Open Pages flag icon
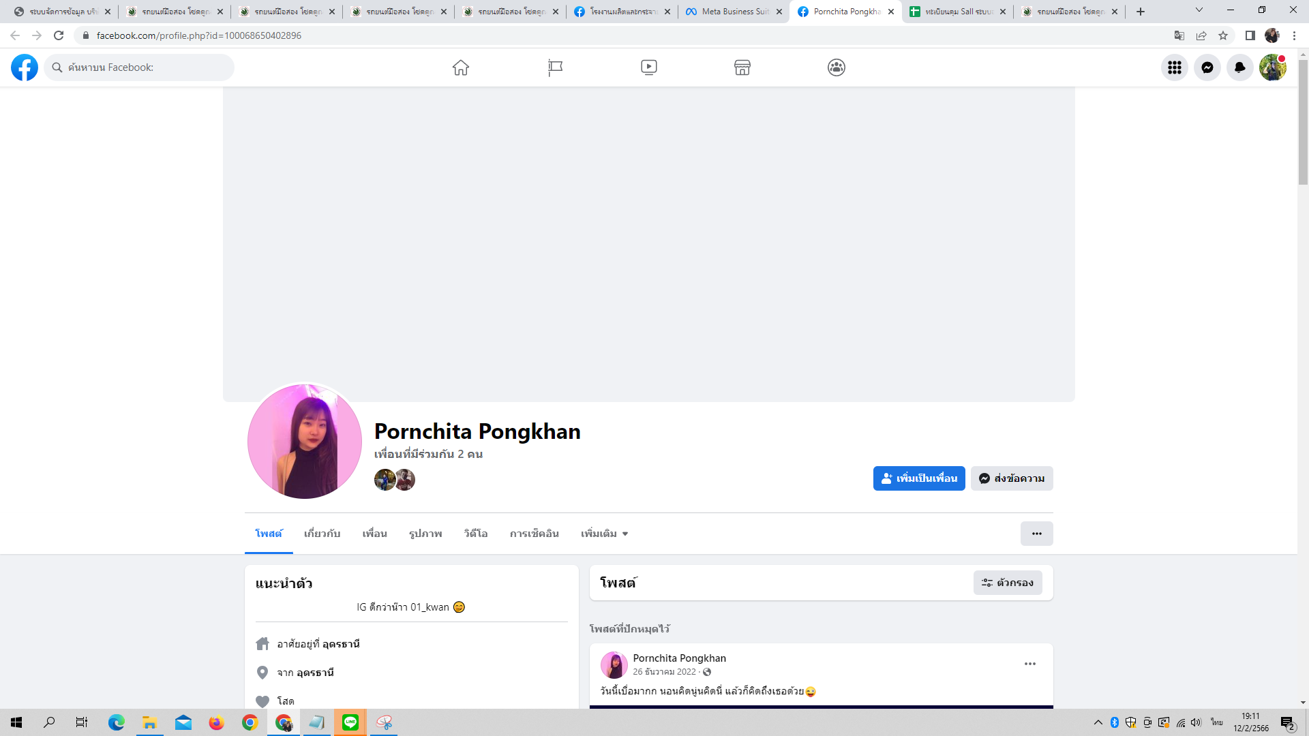 coord(555,67)
